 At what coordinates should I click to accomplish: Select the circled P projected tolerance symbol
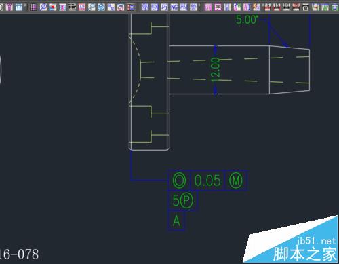coord(186,200)
